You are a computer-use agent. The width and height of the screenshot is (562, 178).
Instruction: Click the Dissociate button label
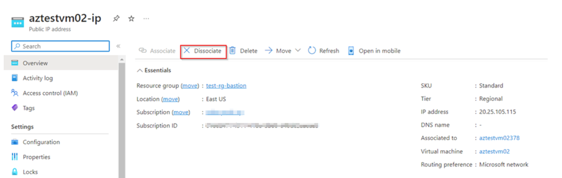coord(207,51)
